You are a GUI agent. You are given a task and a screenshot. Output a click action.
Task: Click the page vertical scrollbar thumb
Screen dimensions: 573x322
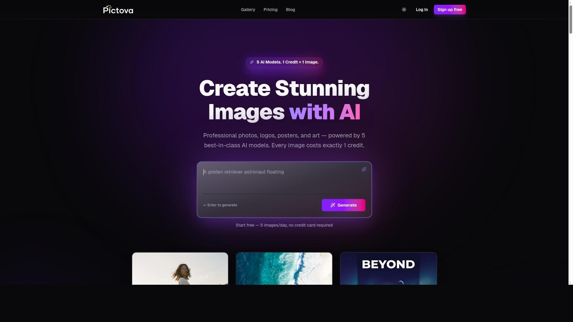tap(571, 19)
